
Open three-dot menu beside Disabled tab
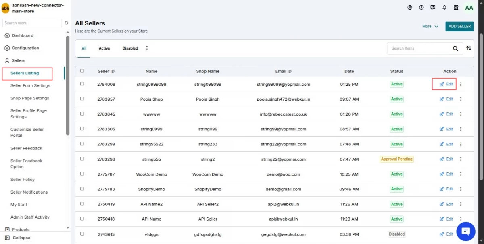pyautogui.click(x=147, y=48)
